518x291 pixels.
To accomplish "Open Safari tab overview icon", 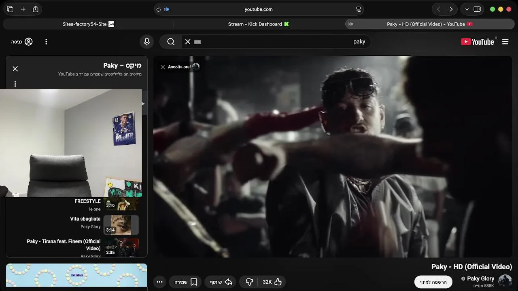I will 10,9.
